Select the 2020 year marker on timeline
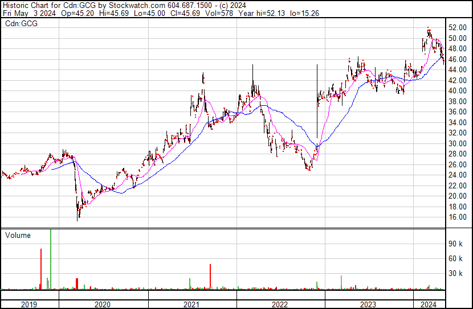The image size is (473, 309). (x=102, y=304)
